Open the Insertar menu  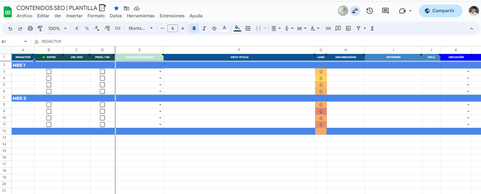coord(74,16)
